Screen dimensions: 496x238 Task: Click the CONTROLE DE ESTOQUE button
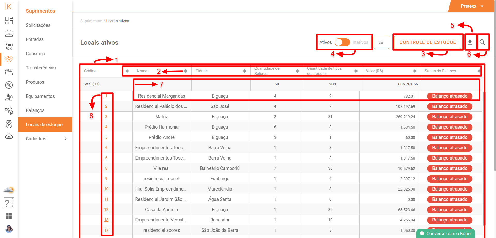[x=428, y=42]
